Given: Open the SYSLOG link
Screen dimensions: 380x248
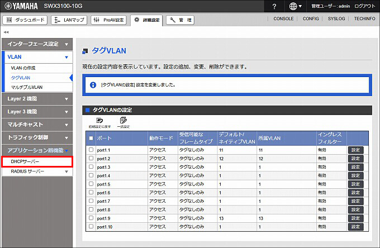Looking at the screenshot, I should pos(336,19).
